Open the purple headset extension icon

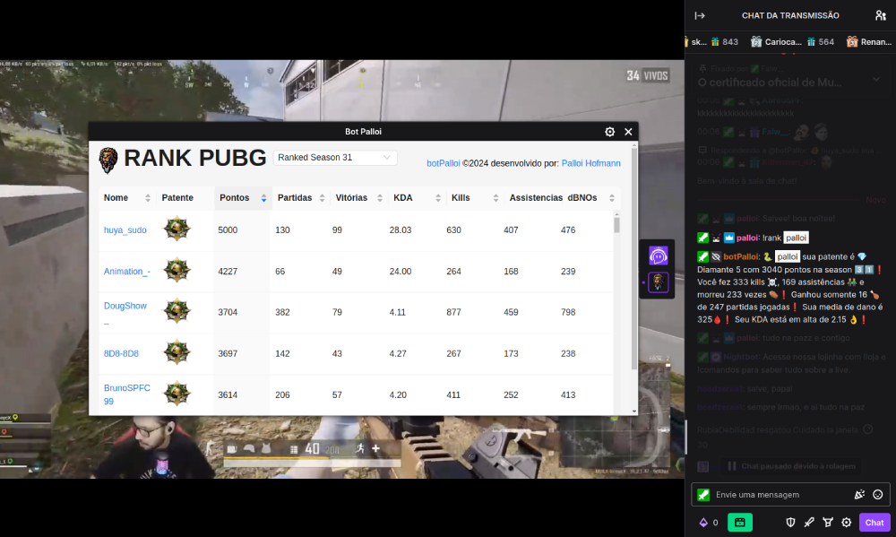click(659, 256)
